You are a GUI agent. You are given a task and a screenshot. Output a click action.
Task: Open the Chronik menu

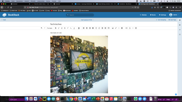click(x=33, y=1)
